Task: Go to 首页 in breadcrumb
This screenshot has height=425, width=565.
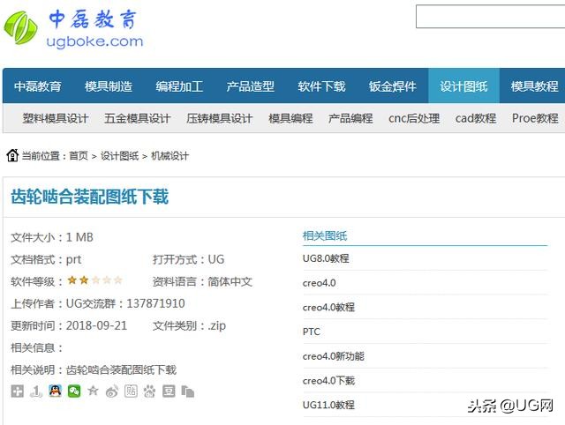Action: (x=79, y=156)
